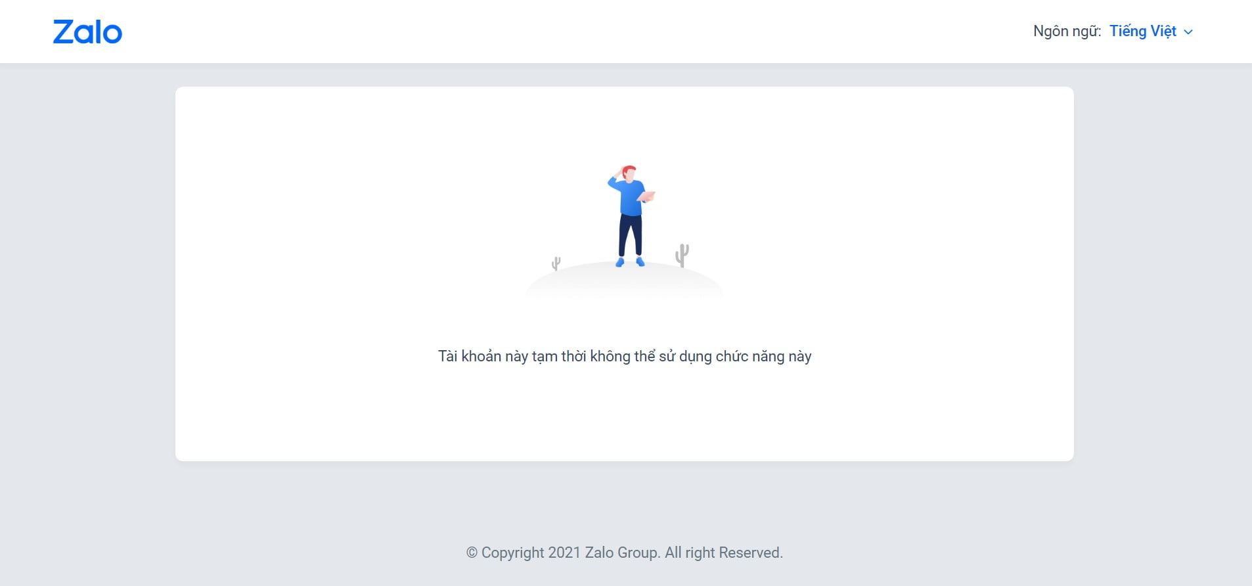The width and height of the screenshot is (1252, 586).
Task: Click the man's dark navy trousers
Action: pyautogui.click(x=630, y=235)
